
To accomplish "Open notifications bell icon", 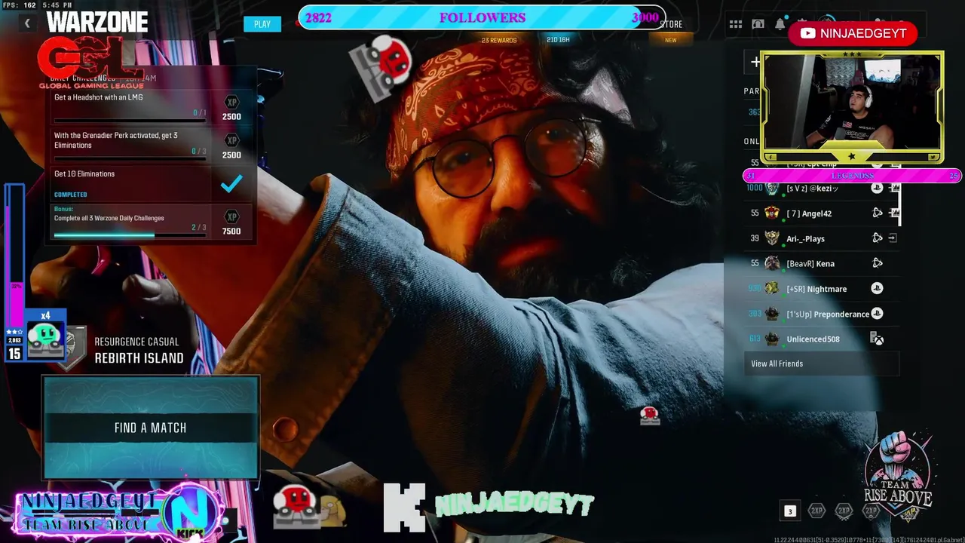I will tap(780, 24).
